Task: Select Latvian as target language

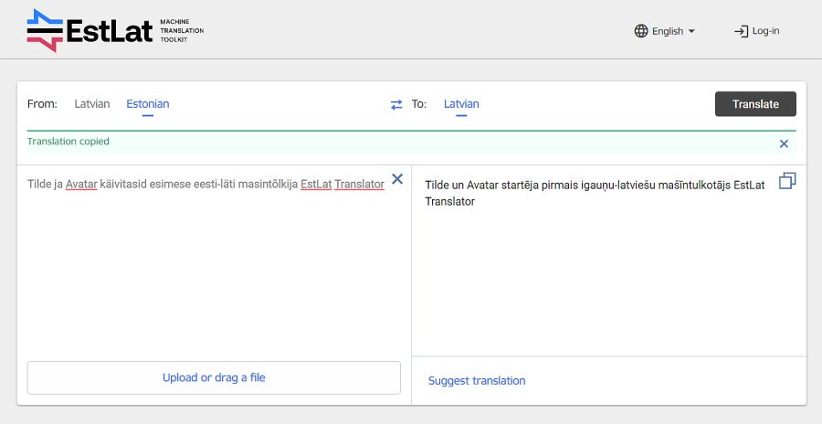Action: click(x=461, y=104)
